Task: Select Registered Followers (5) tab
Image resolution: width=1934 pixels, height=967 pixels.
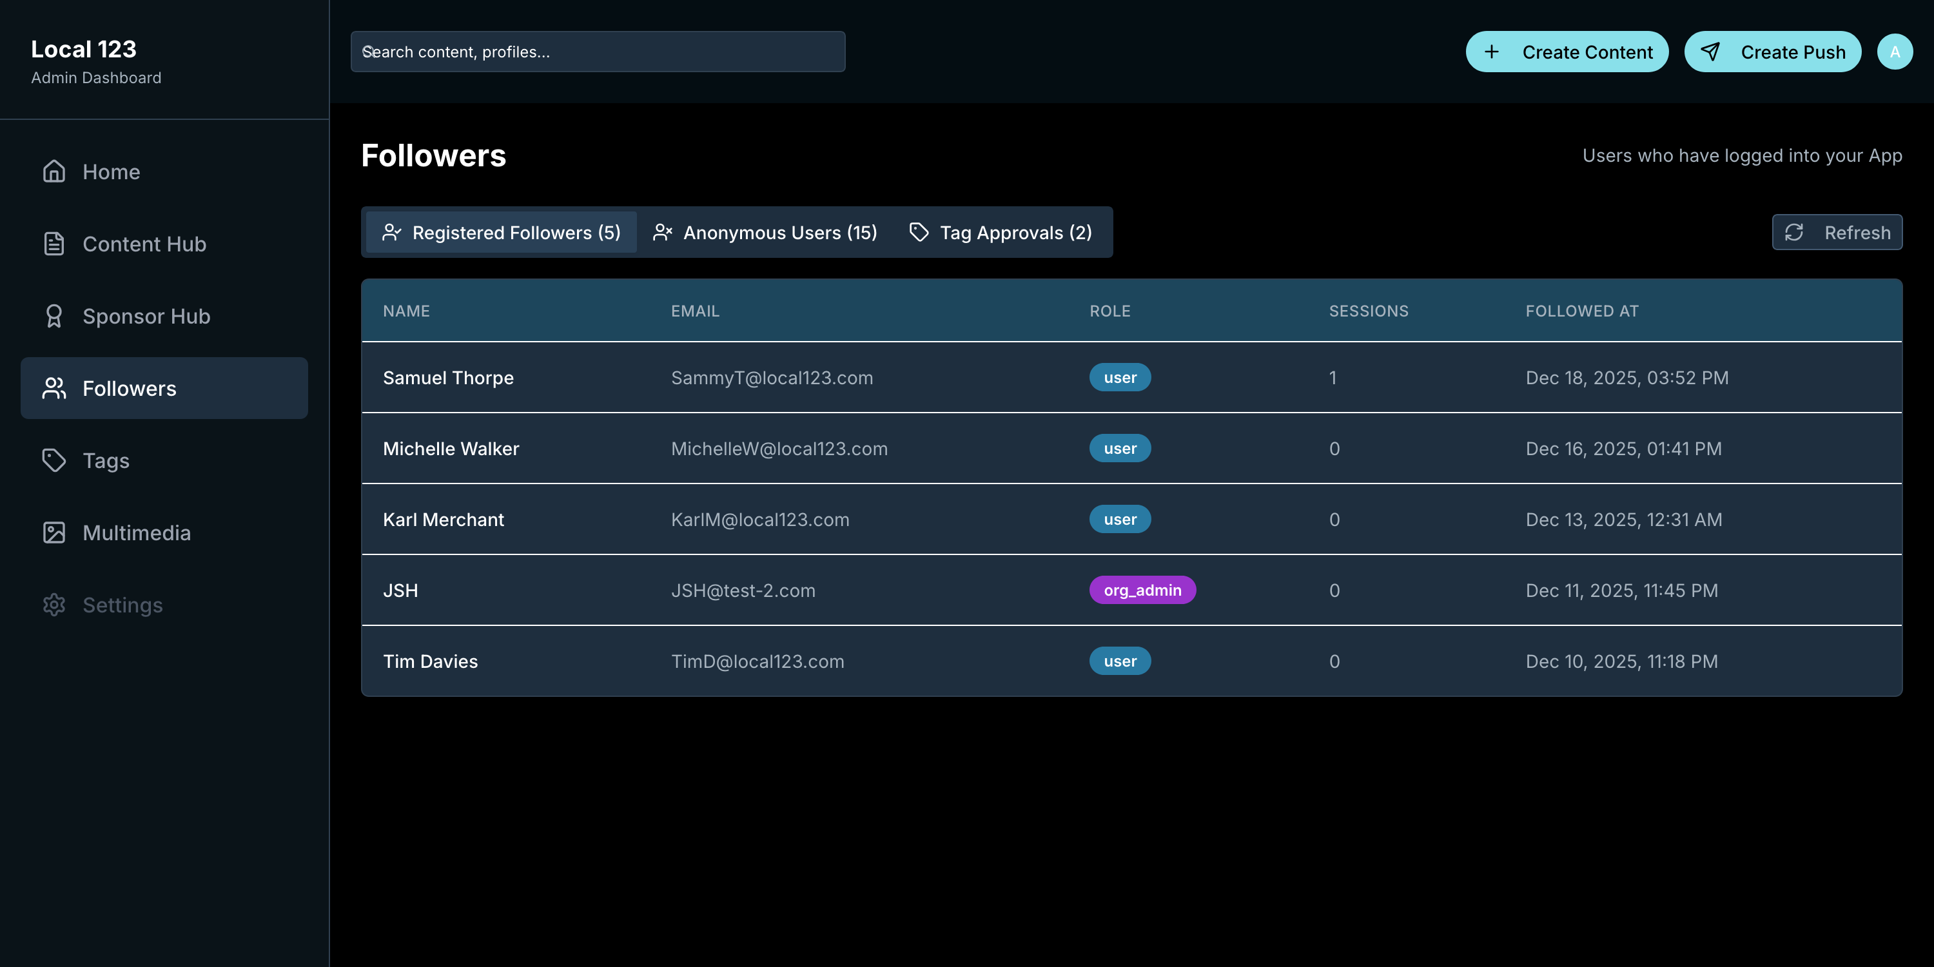Action: (502, 233)
